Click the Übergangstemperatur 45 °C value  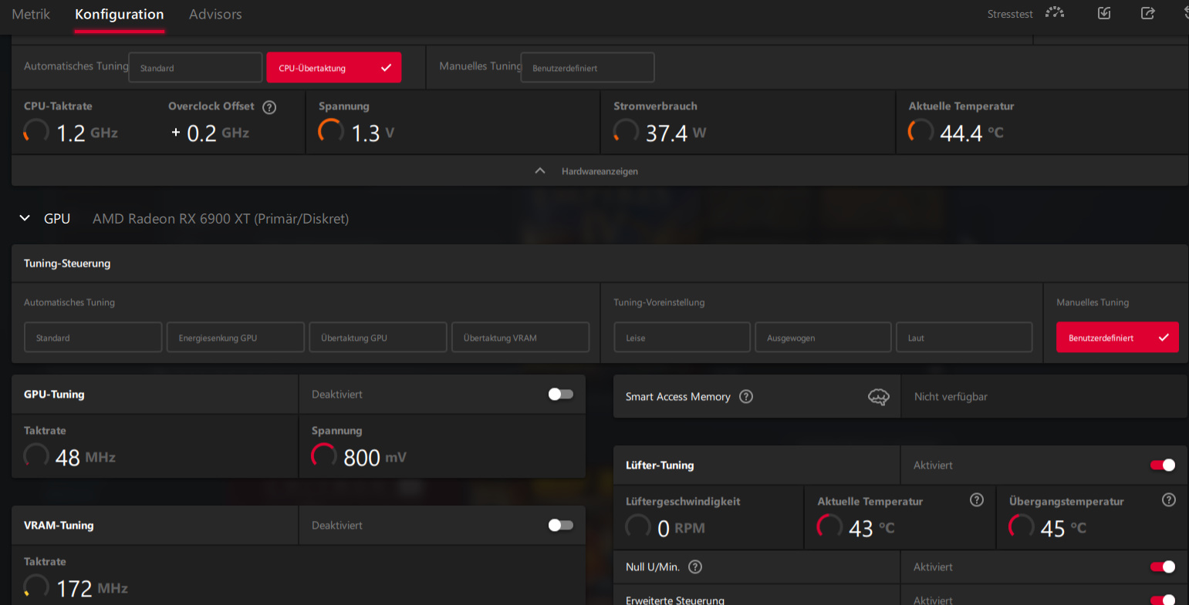(x=1063, y=529)
